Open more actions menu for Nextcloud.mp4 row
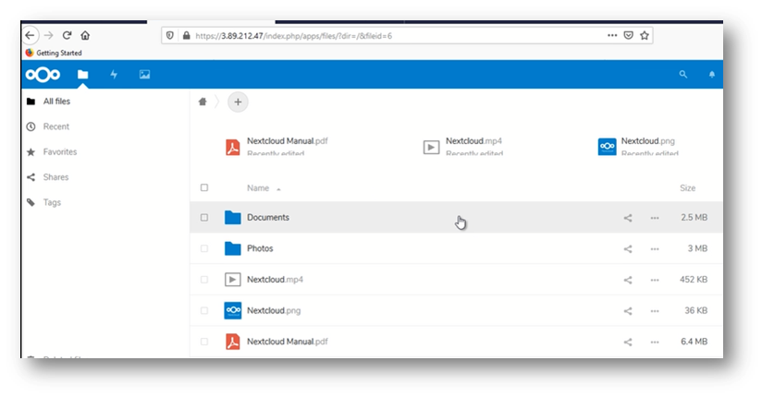Viewport: 762px width, 397px height. click(x=655, y=280)
